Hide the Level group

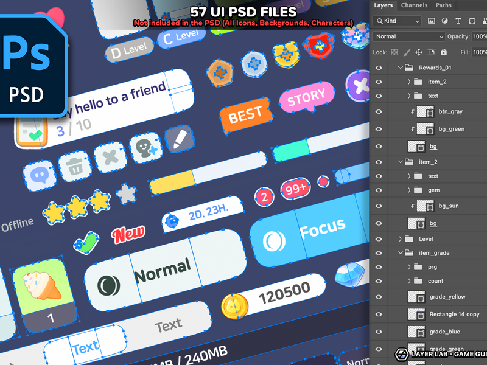click(x=379, y=239)
